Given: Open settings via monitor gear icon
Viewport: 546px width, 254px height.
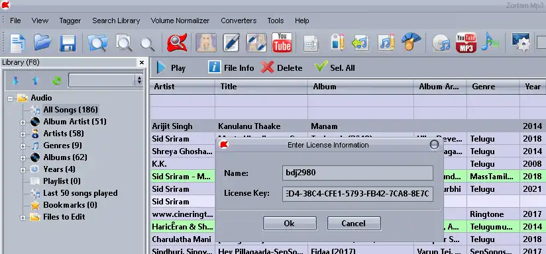Looking at the screenshot, I should (521, 42).
